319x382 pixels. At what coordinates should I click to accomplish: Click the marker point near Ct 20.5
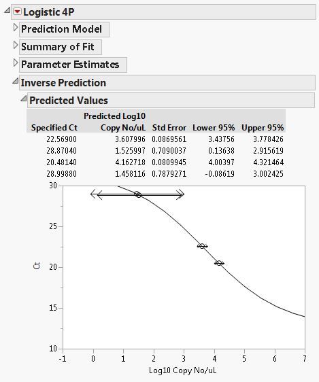coord(219,263)
